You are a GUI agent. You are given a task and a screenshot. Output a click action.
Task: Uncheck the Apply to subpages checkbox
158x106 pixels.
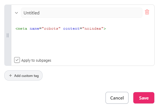17,60
